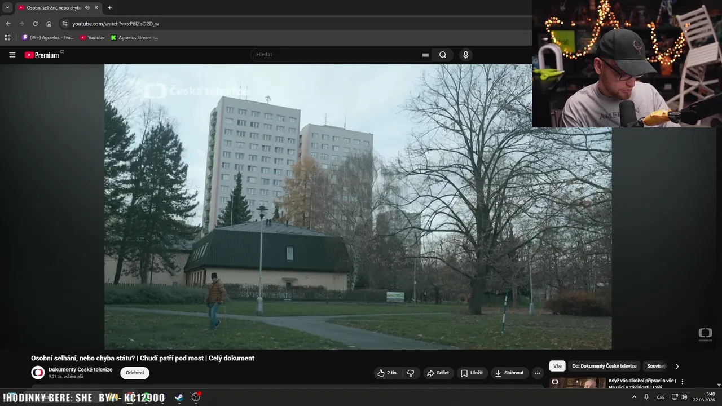Close the Osobní selhání browser tab
The height and width of the screenshot is (406, 722).
pyautogui.click(x=96, y=7)
